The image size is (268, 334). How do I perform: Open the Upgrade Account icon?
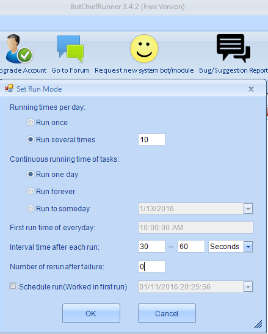(x=19, y=49)
